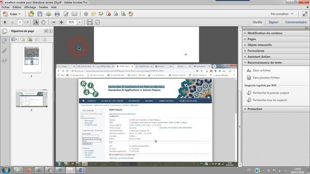The image size is (310, 174).
Task: Open the signatures panel icon
Action: click(4, 60)
